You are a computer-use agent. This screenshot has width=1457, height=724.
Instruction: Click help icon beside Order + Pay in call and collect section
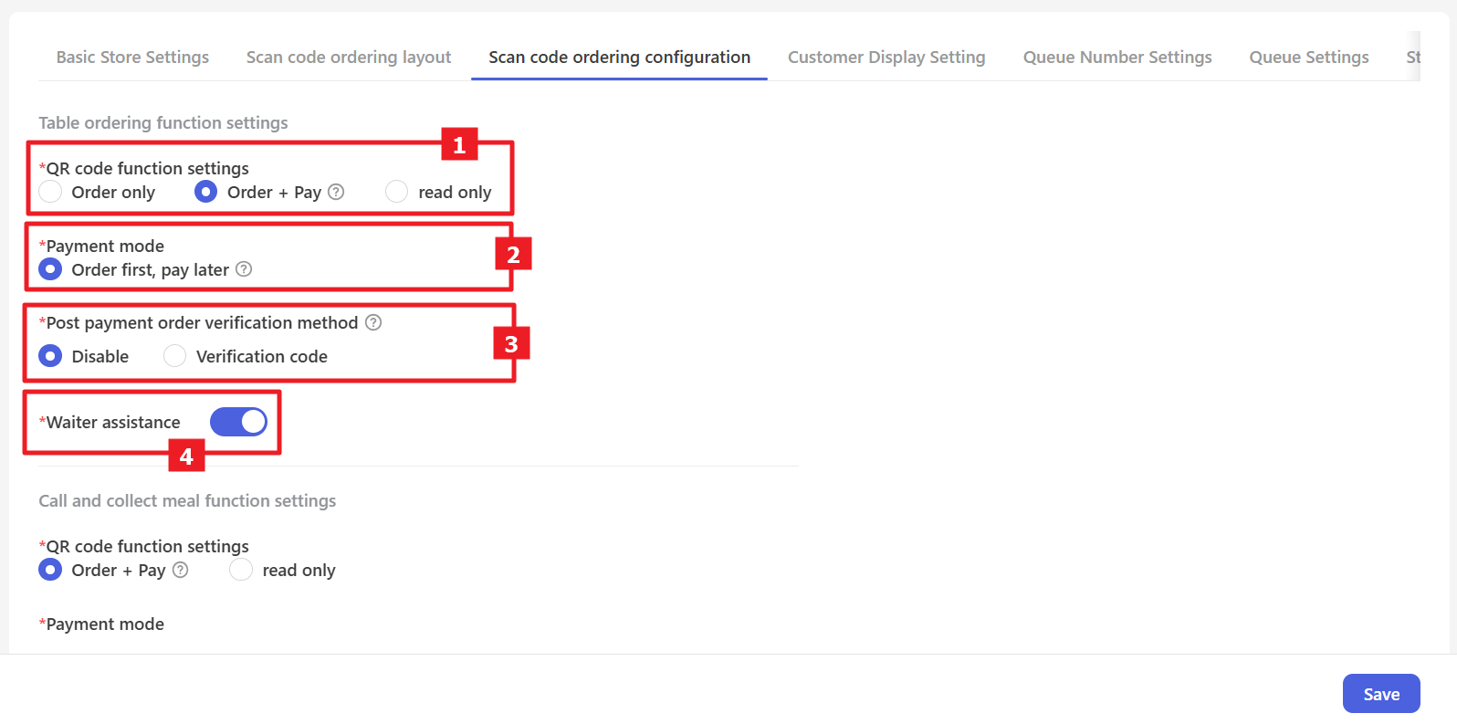point(181,570)
